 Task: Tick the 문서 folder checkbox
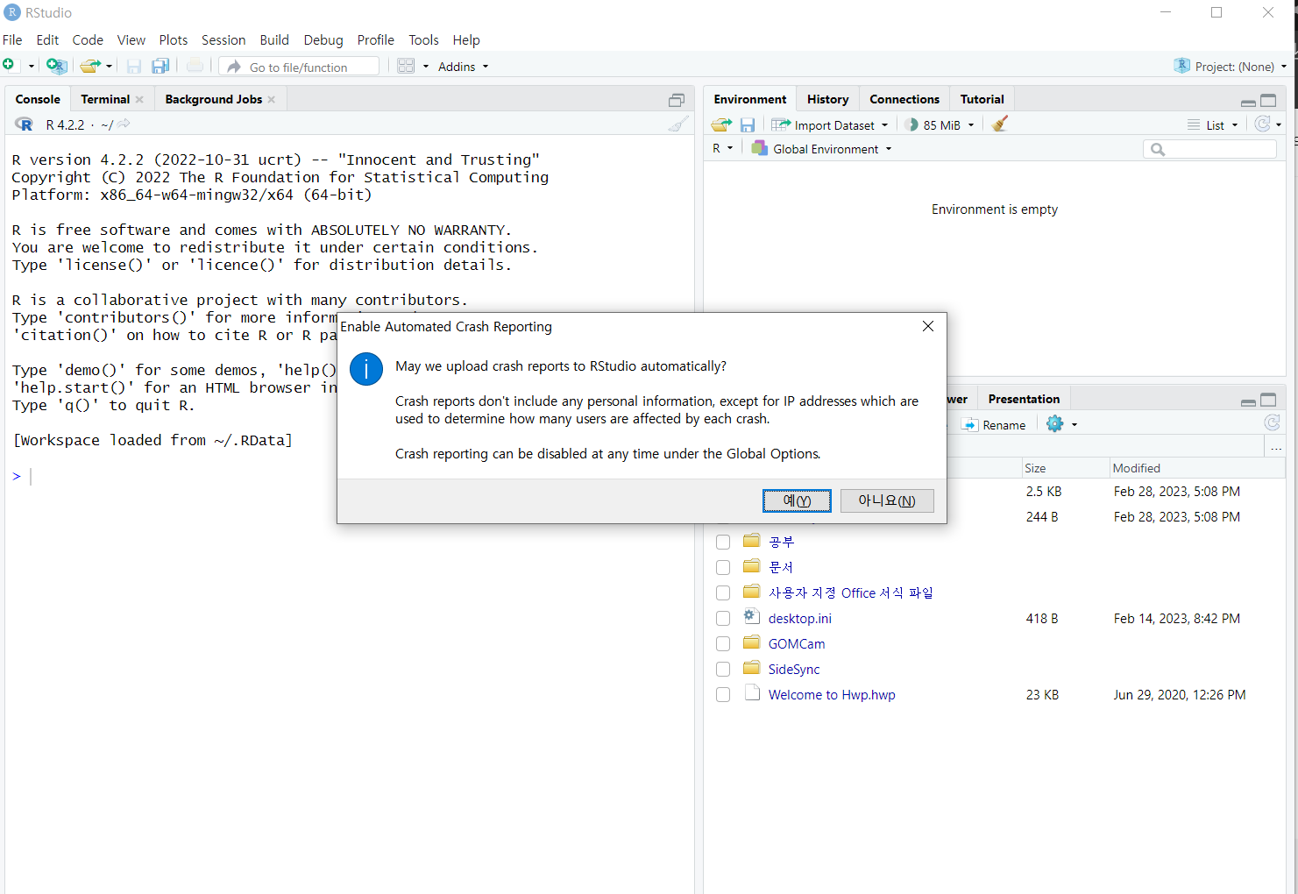[723, 567]
